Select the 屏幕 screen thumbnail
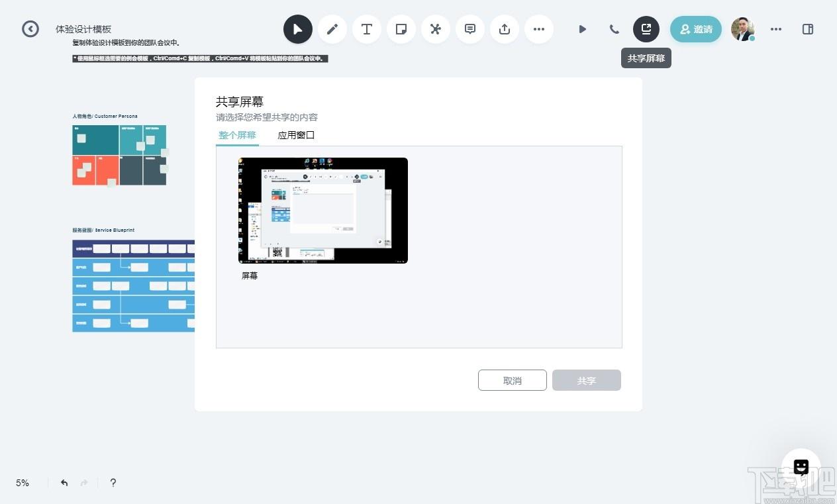 pos(323,211)
